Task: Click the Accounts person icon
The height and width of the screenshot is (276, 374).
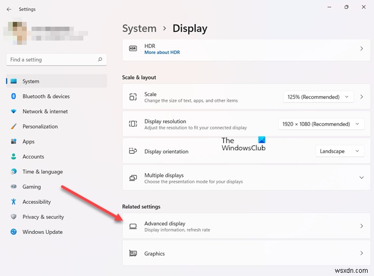Action: 13,156
